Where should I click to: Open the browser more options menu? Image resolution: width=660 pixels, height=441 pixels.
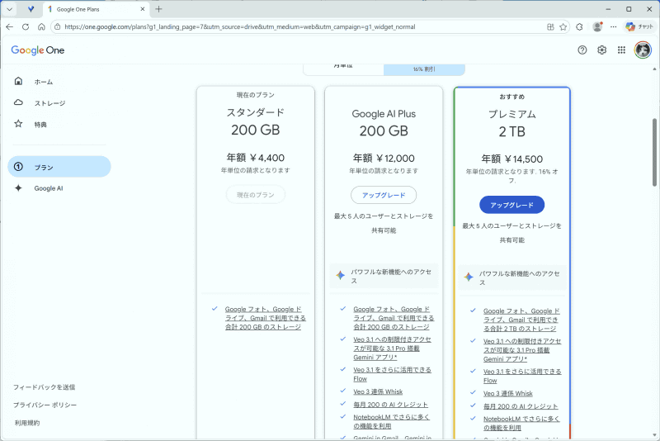613,27
